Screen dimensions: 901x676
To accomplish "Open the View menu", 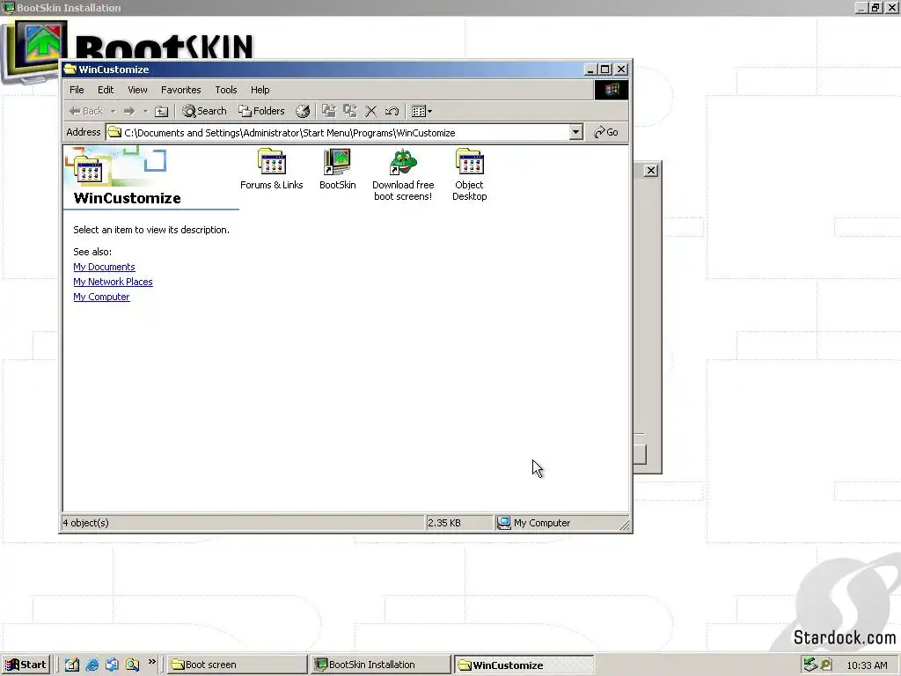I will [137, 90].
